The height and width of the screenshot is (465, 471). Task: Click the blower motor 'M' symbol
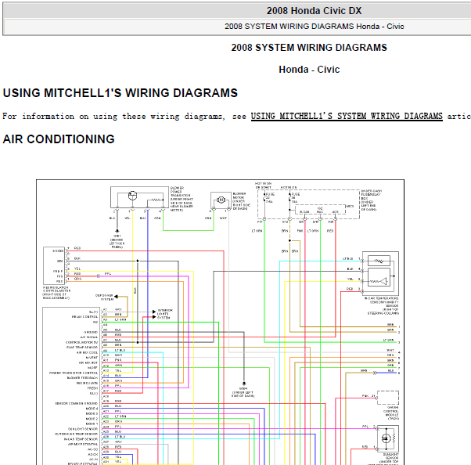click(x=221, y=200)
